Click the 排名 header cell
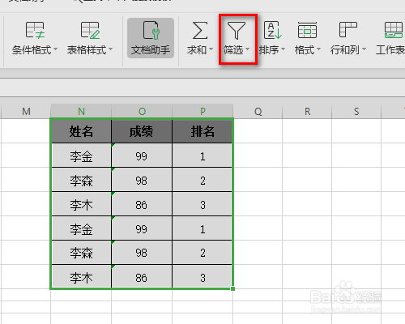This screenshot has width=405, height=324. [x=202, y=131]
